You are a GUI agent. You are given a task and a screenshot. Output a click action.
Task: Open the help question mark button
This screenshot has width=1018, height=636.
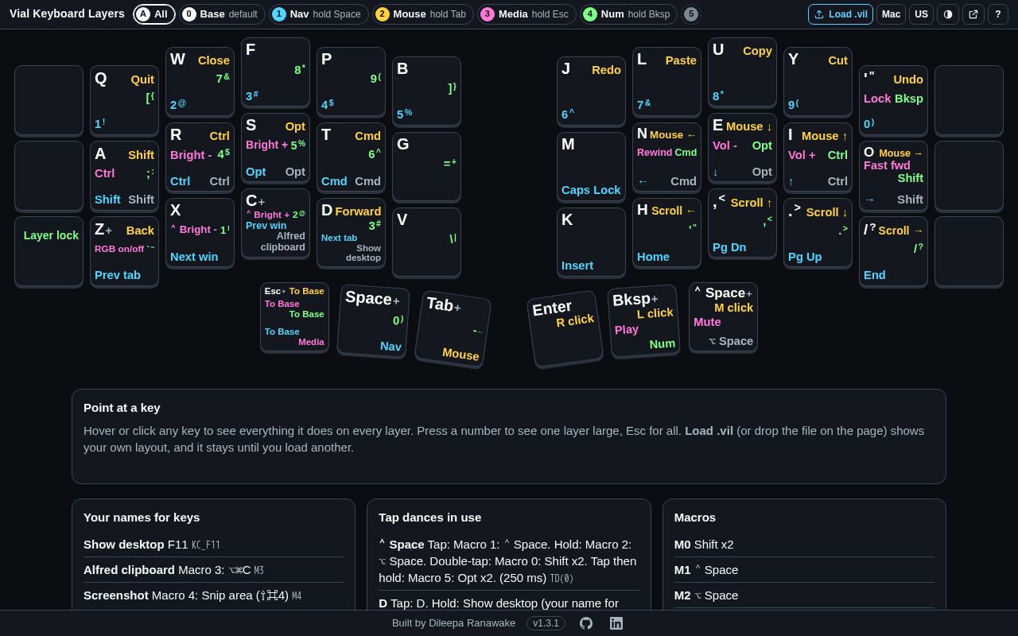pyautogui.click(x=998, y=14)
